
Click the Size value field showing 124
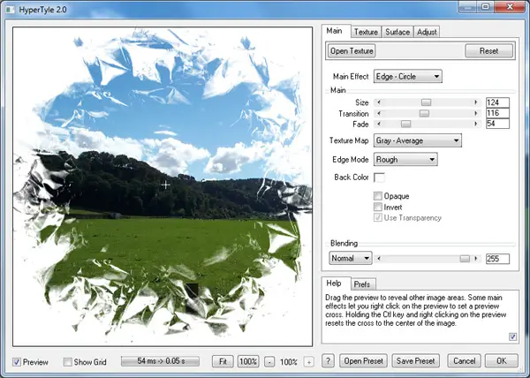(x=497, y=102)
